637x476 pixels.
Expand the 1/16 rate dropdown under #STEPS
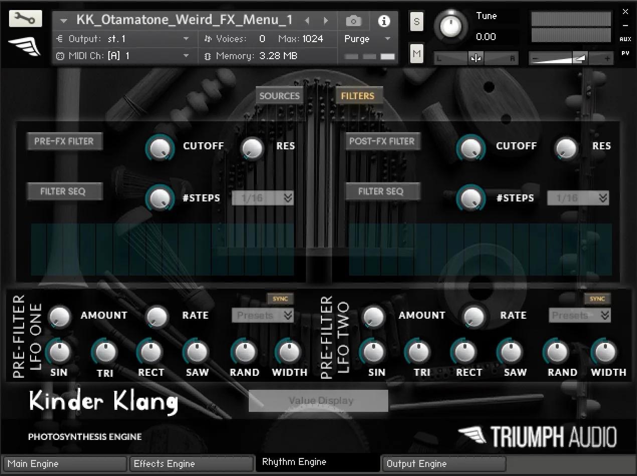pos(262,198)
